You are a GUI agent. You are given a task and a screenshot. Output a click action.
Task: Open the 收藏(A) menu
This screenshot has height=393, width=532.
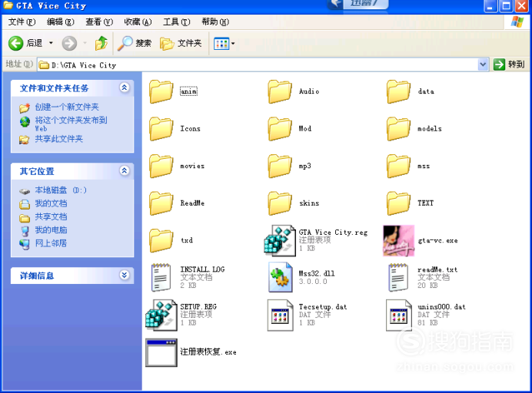click(x=138, y=22)
